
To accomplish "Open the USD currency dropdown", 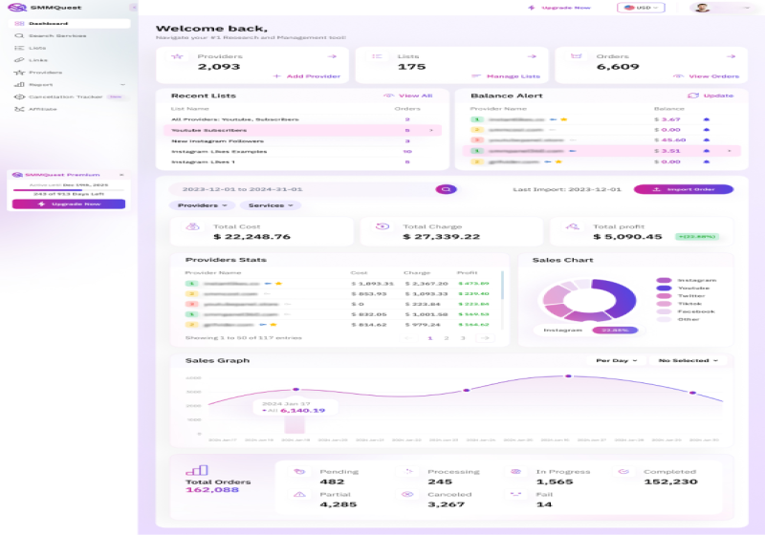I will [642, 8].
